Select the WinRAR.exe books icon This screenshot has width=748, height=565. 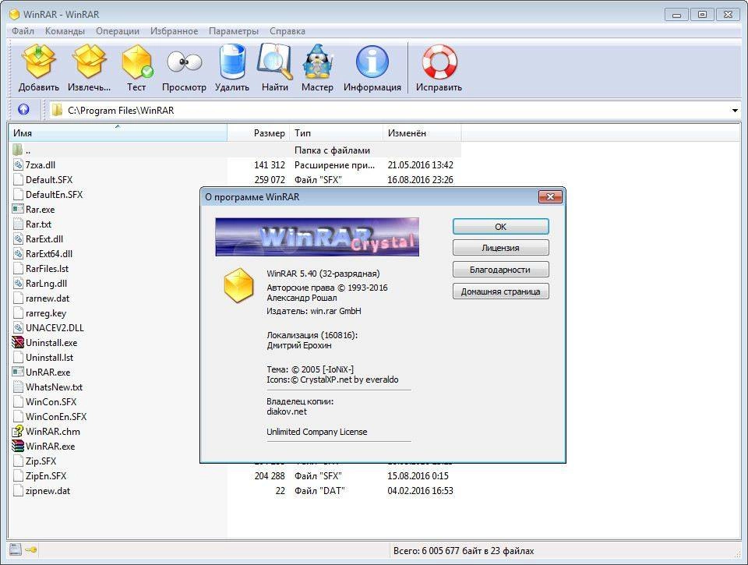click(18, 446)
